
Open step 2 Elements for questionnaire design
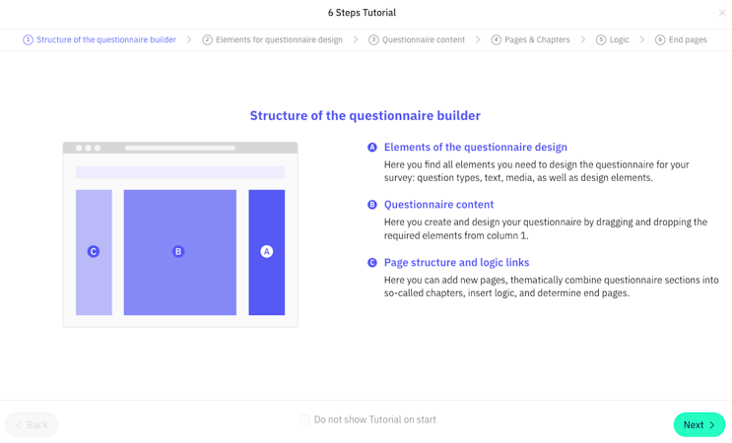(273, 40)
